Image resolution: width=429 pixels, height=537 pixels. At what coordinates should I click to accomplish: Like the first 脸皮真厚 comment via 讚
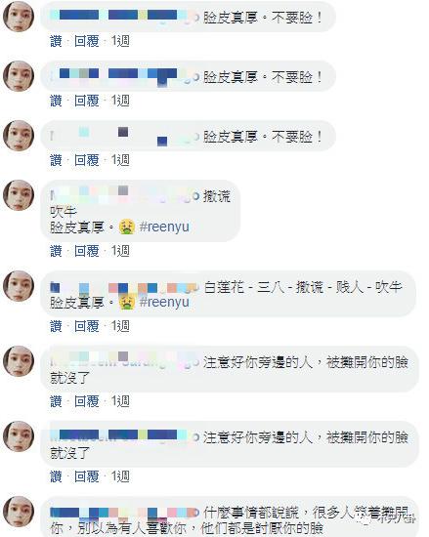[x=56, y=41]
